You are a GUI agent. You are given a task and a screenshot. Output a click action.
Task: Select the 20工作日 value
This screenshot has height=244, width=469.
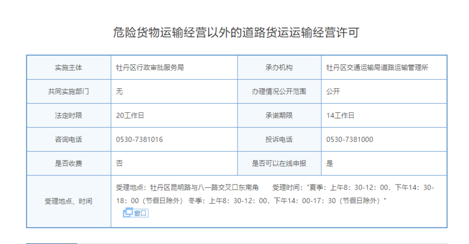(x=130, y=115)
